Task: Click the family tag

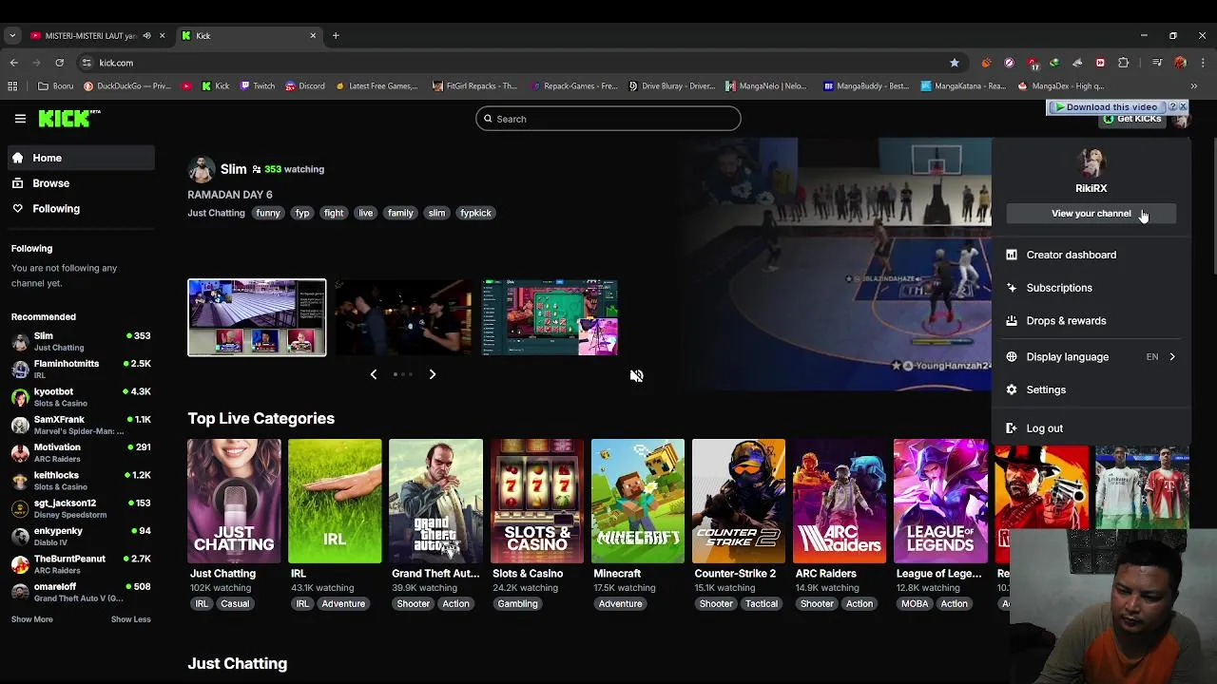Action: pos(400,213)
